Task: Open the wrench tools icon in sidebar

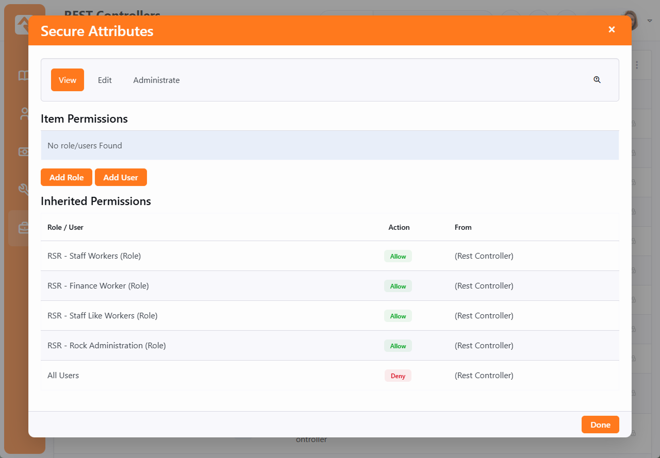Action: coord(23,190)
